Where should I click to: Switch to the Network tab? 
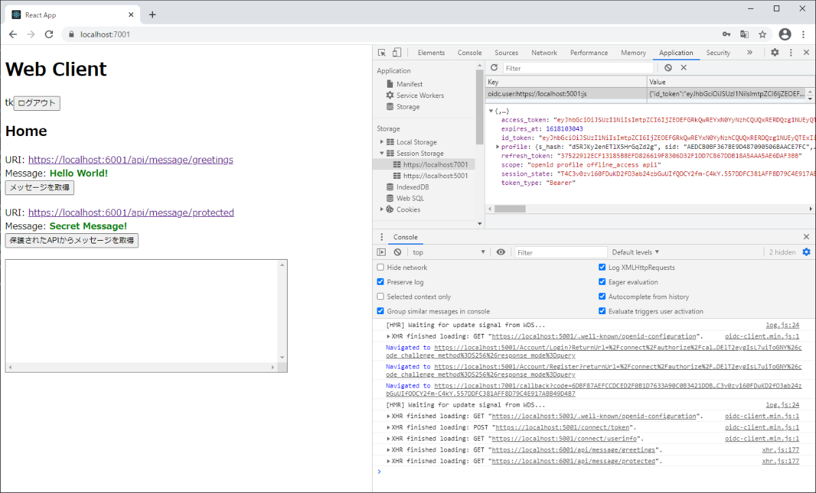[x=544, y=52]
